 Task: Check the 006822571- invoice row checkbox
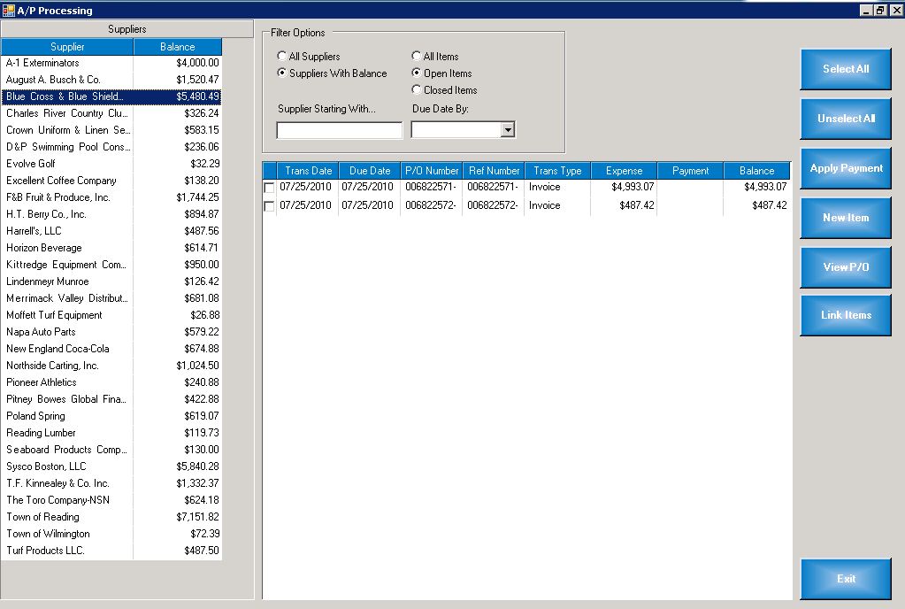269,188
